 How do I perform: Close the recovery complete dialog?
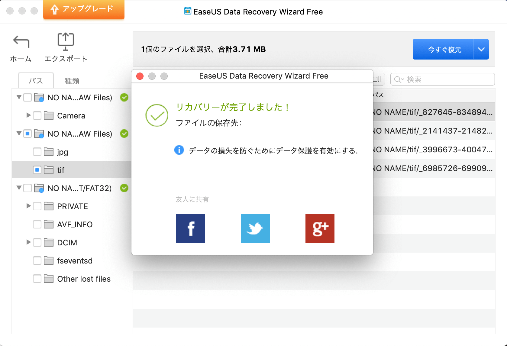click(x=140, y=76)
